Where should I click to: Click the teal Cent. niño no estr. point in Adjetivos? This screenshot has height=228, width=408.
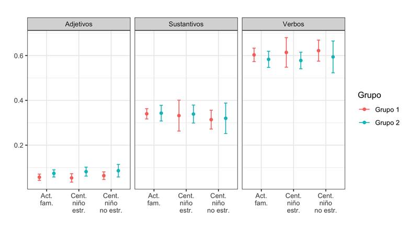click(118, 171)
